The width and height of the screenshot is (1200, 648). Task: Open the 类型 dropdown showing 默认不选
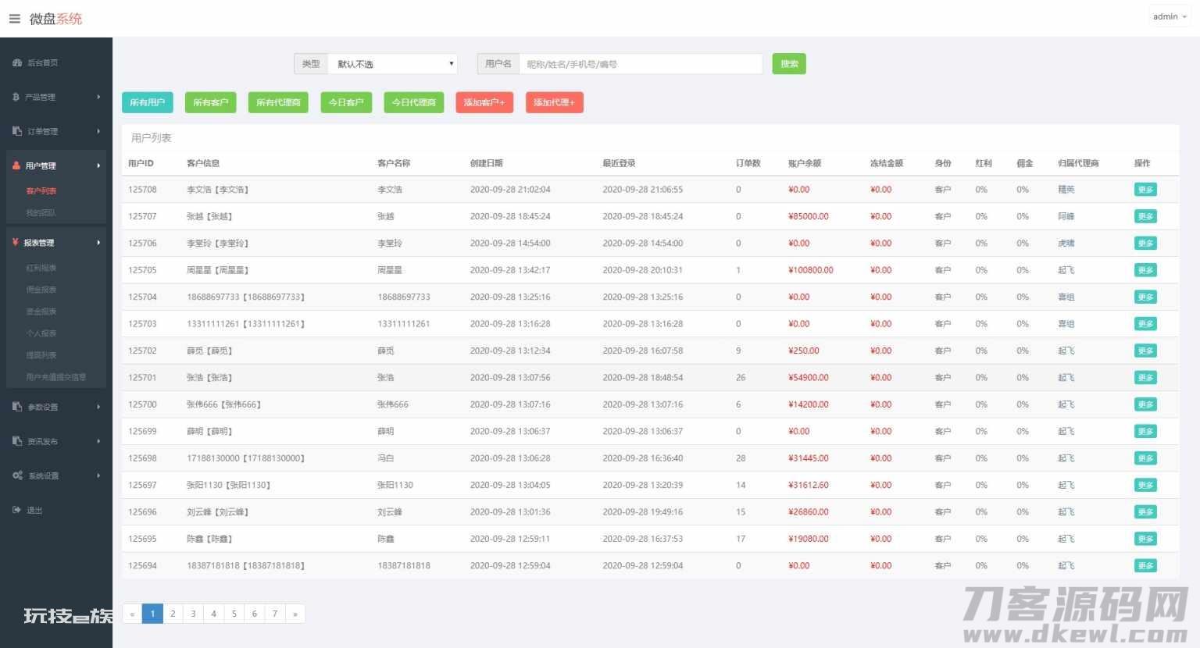click(392, 64)
